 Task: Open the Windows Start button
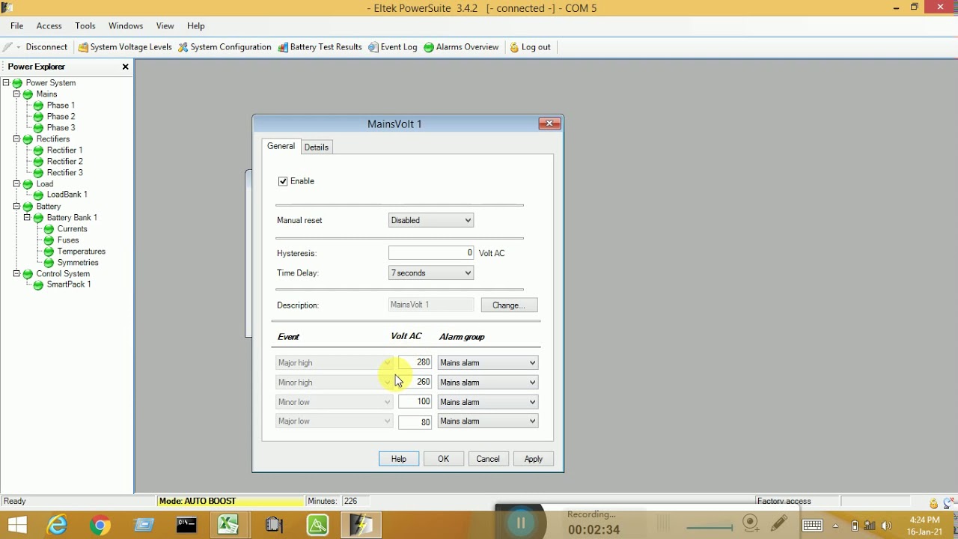(x=16, y=525)
